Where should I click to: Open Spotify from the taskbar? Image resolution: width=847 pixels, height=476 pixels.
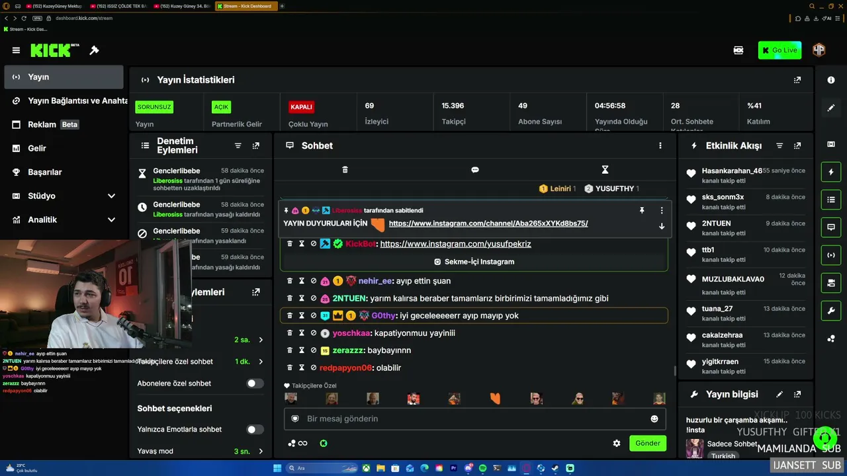(x=482, y=468)
